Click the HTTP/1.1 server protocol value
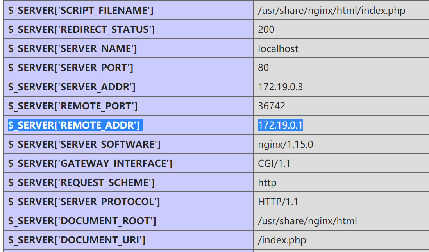The width and height of the screenshot is (429, 252). tap(278, 202)
